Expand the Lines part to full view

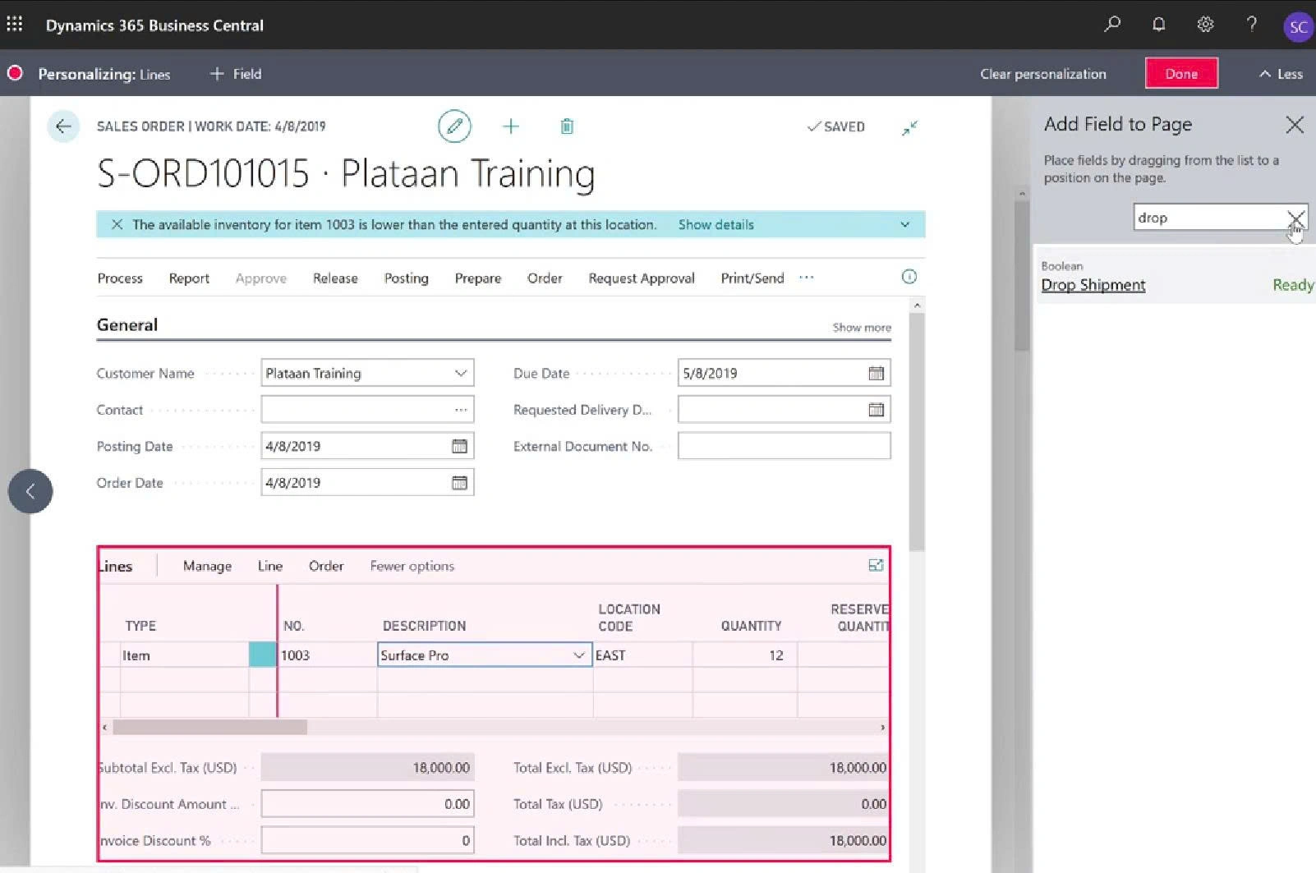876,565
